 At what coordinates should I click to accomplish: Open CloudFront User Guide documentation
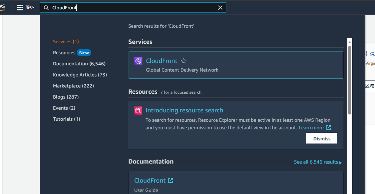click(150, 181)
